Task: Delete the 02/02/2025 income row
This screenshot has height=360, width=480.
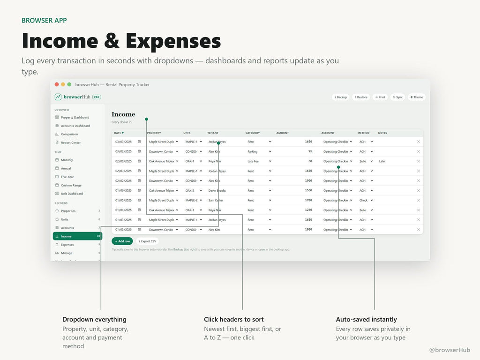Action: (418, 181)
